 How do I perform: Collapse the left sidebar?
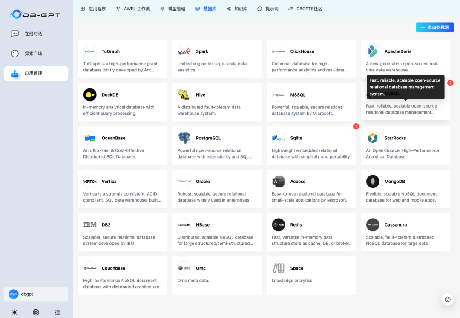(x=57, y=312)
